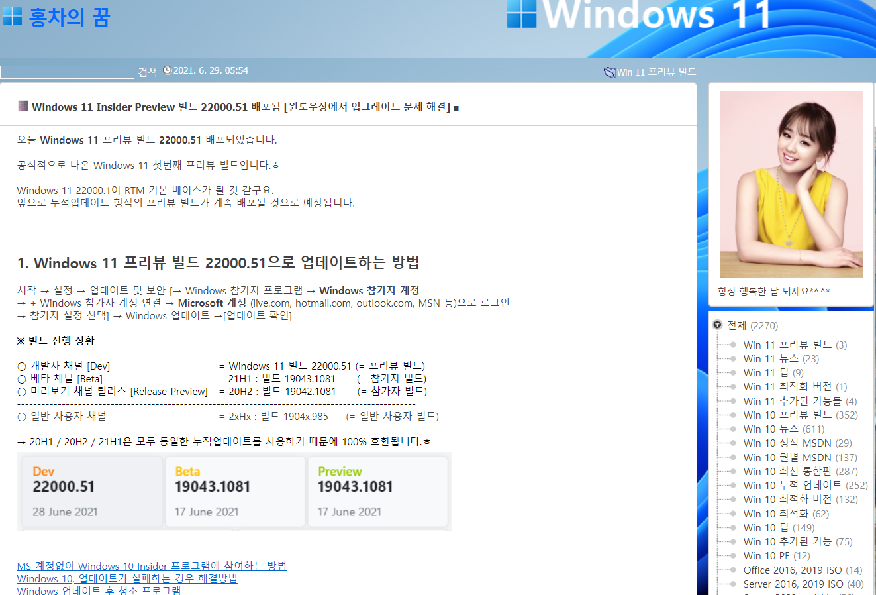Open MS 계정없이 Windows 10 Insider 참여 link

(152, 566)
